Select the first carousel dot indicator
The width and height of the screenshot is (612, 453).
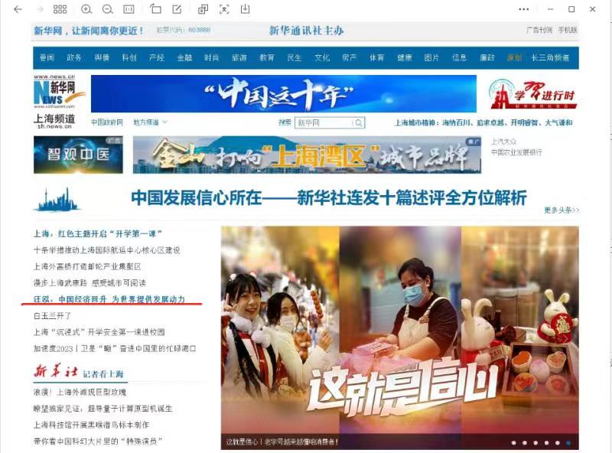coord(513,442)
